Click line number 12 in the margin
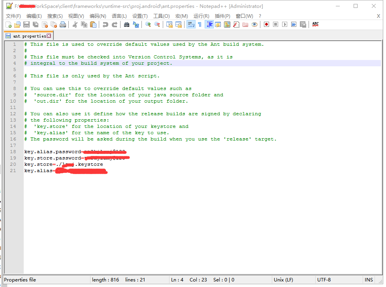Image resolution: width=386 pixels, height=287 pixels. 13,114
